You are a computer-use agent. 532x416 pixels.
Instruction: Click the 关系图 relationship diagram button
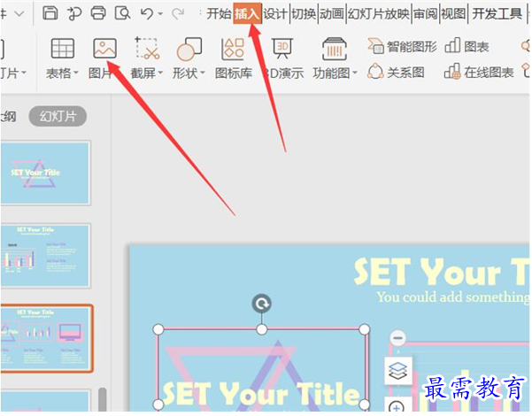coord(396,73)
